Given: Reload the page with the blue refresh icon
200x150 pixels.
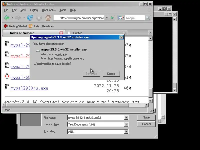Looking at the screenshot, I should [30, 18].
